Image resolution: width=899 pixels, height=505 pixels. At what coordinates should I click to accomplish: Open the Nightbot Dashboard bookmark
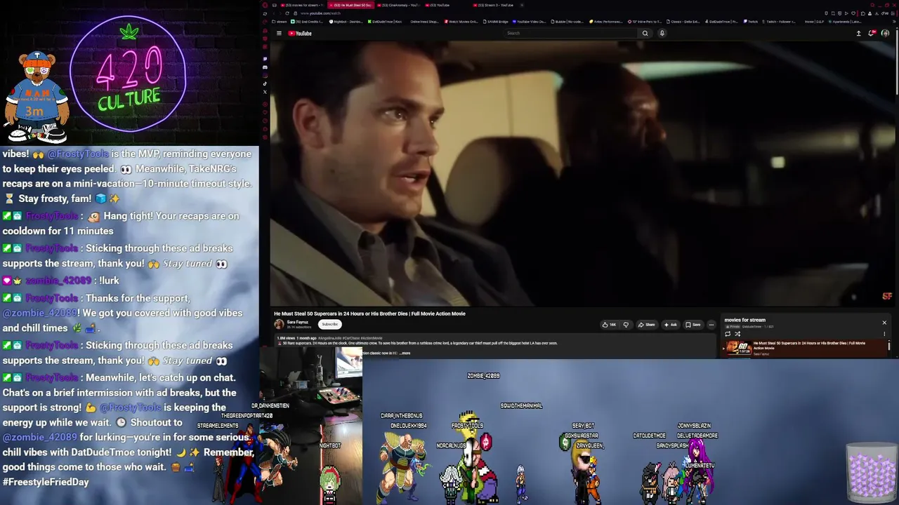[346, 22]
